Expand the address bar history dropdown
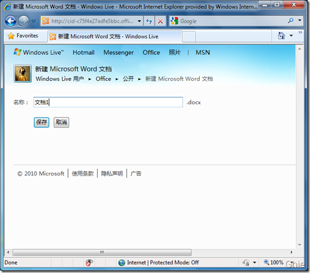The height and width of the screenshot is (273, 310). coord(139,21)
